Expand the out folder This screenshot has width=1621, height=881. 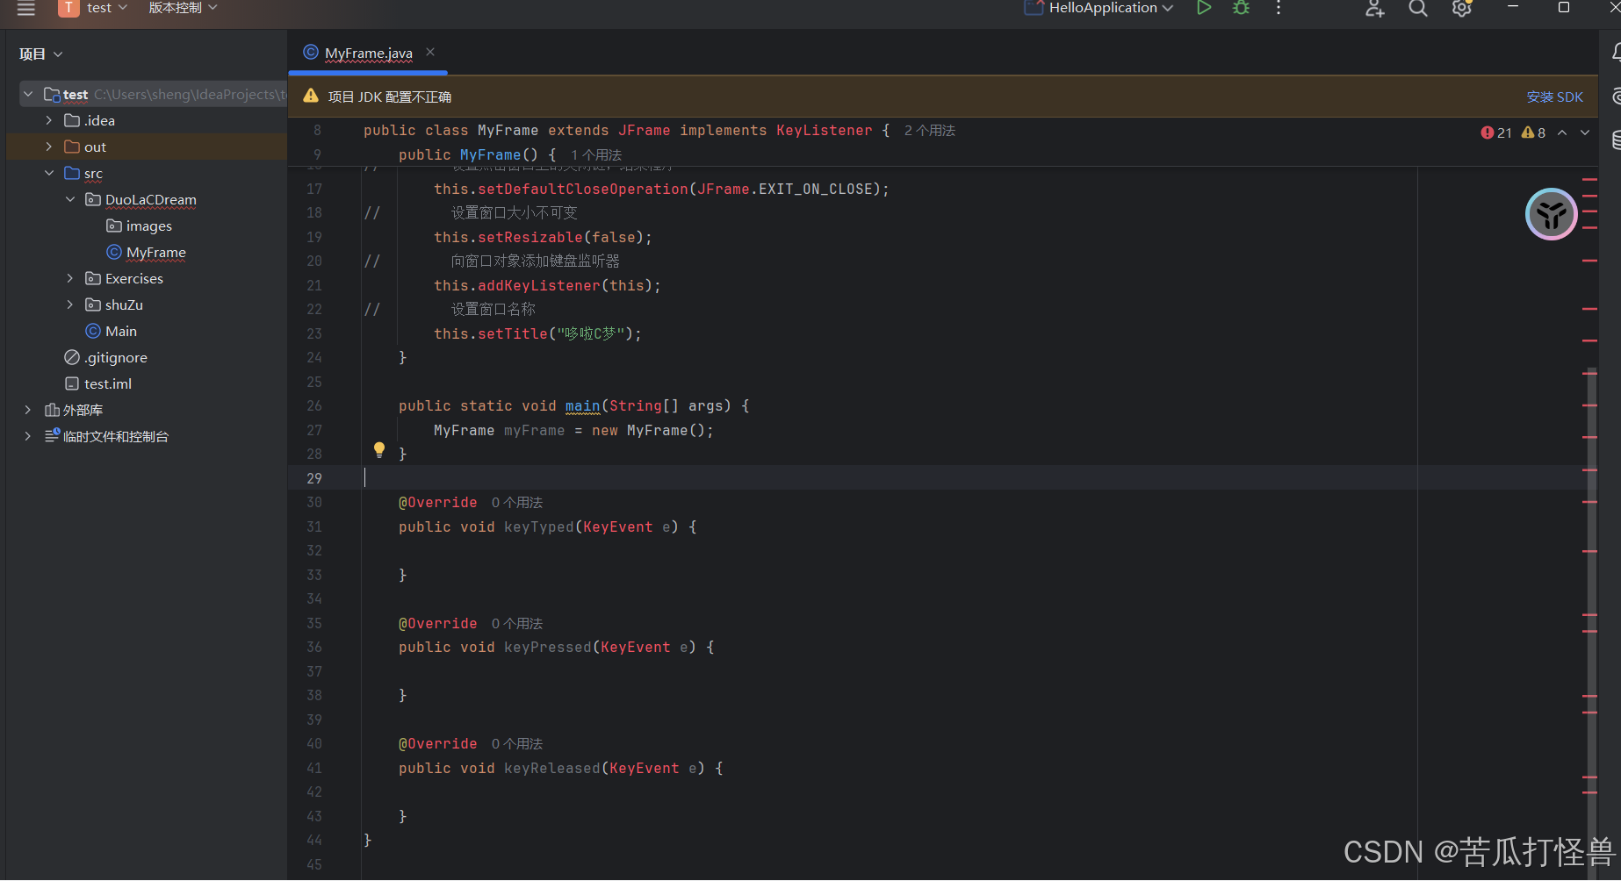pos(49,147)
